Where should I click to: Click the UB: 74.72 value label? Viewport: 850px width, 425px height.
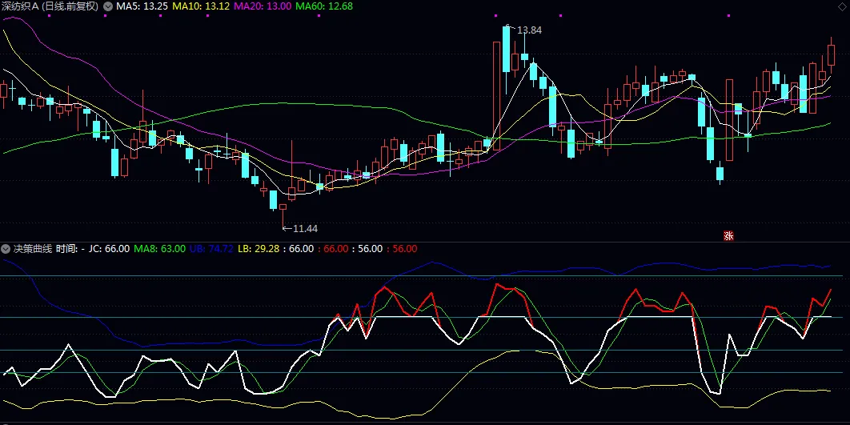210,249
